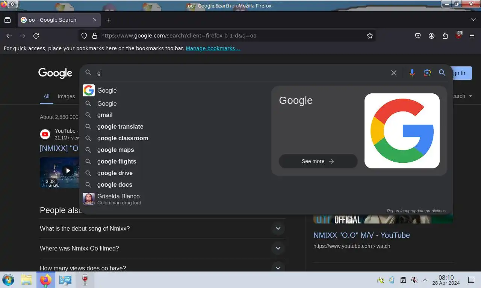The height and width of the screenshot is (288, 481).
Task: Reload the current page
Action: pos(36,36)
